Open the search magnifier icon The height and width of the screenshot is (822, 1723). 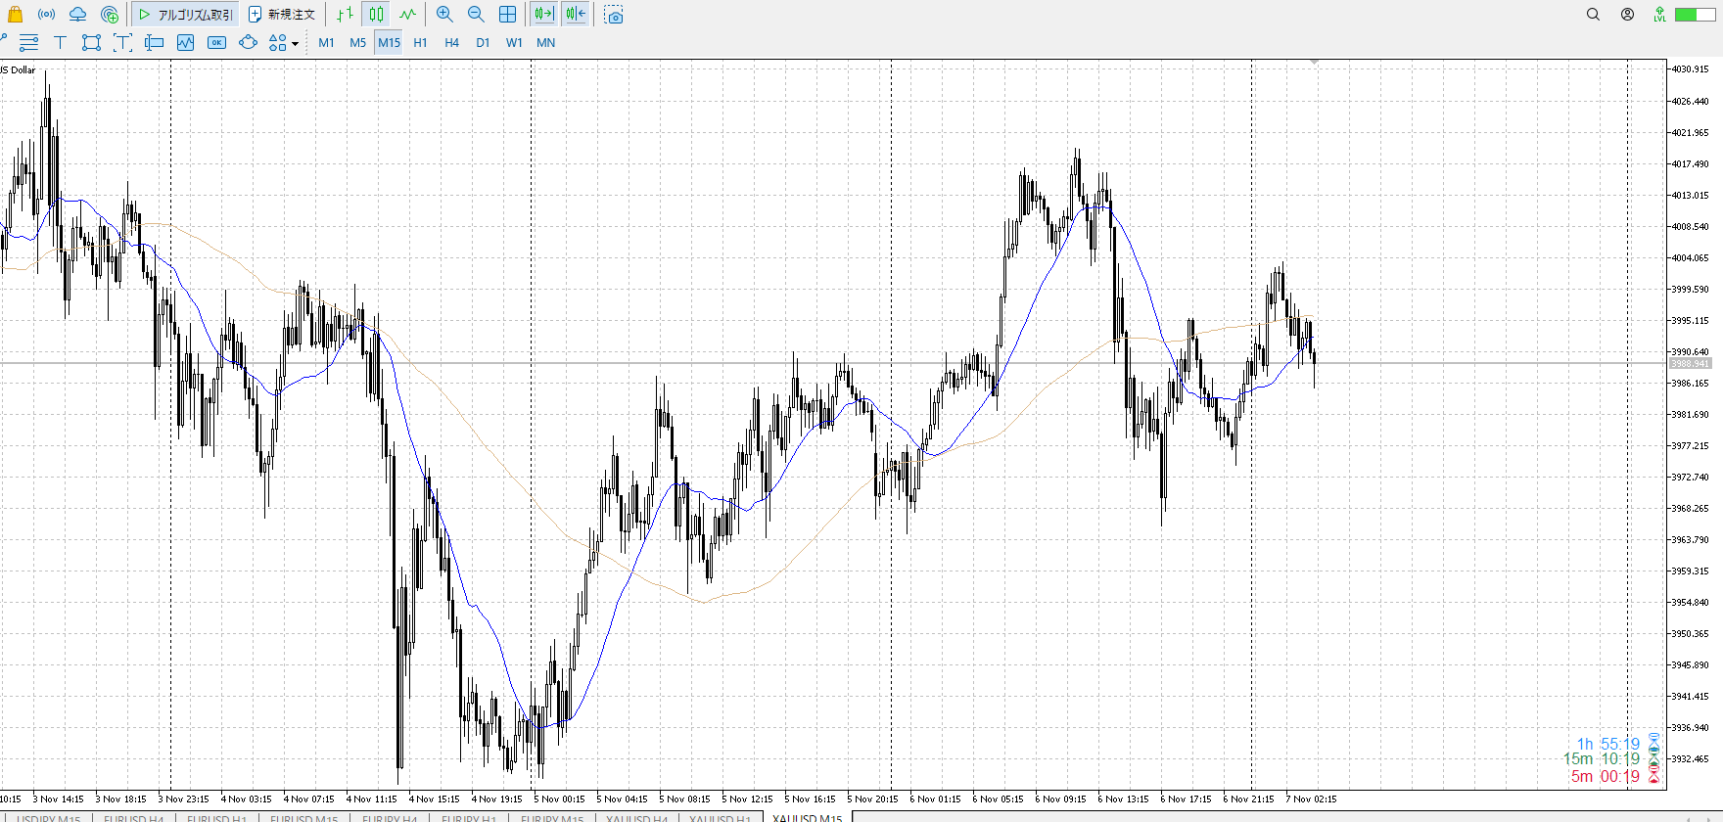(1593, 15)
